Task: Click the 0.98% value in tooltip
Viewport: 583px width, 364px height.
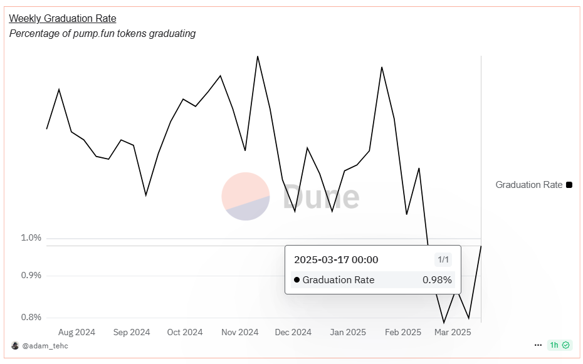Action: click(437, 280)
